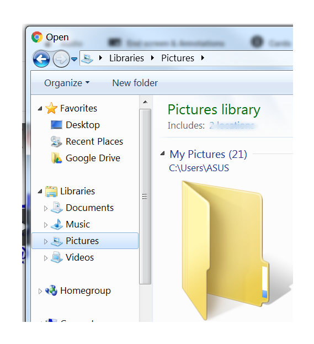Click the C:\Users\ASUS path text

pos(199,168)
